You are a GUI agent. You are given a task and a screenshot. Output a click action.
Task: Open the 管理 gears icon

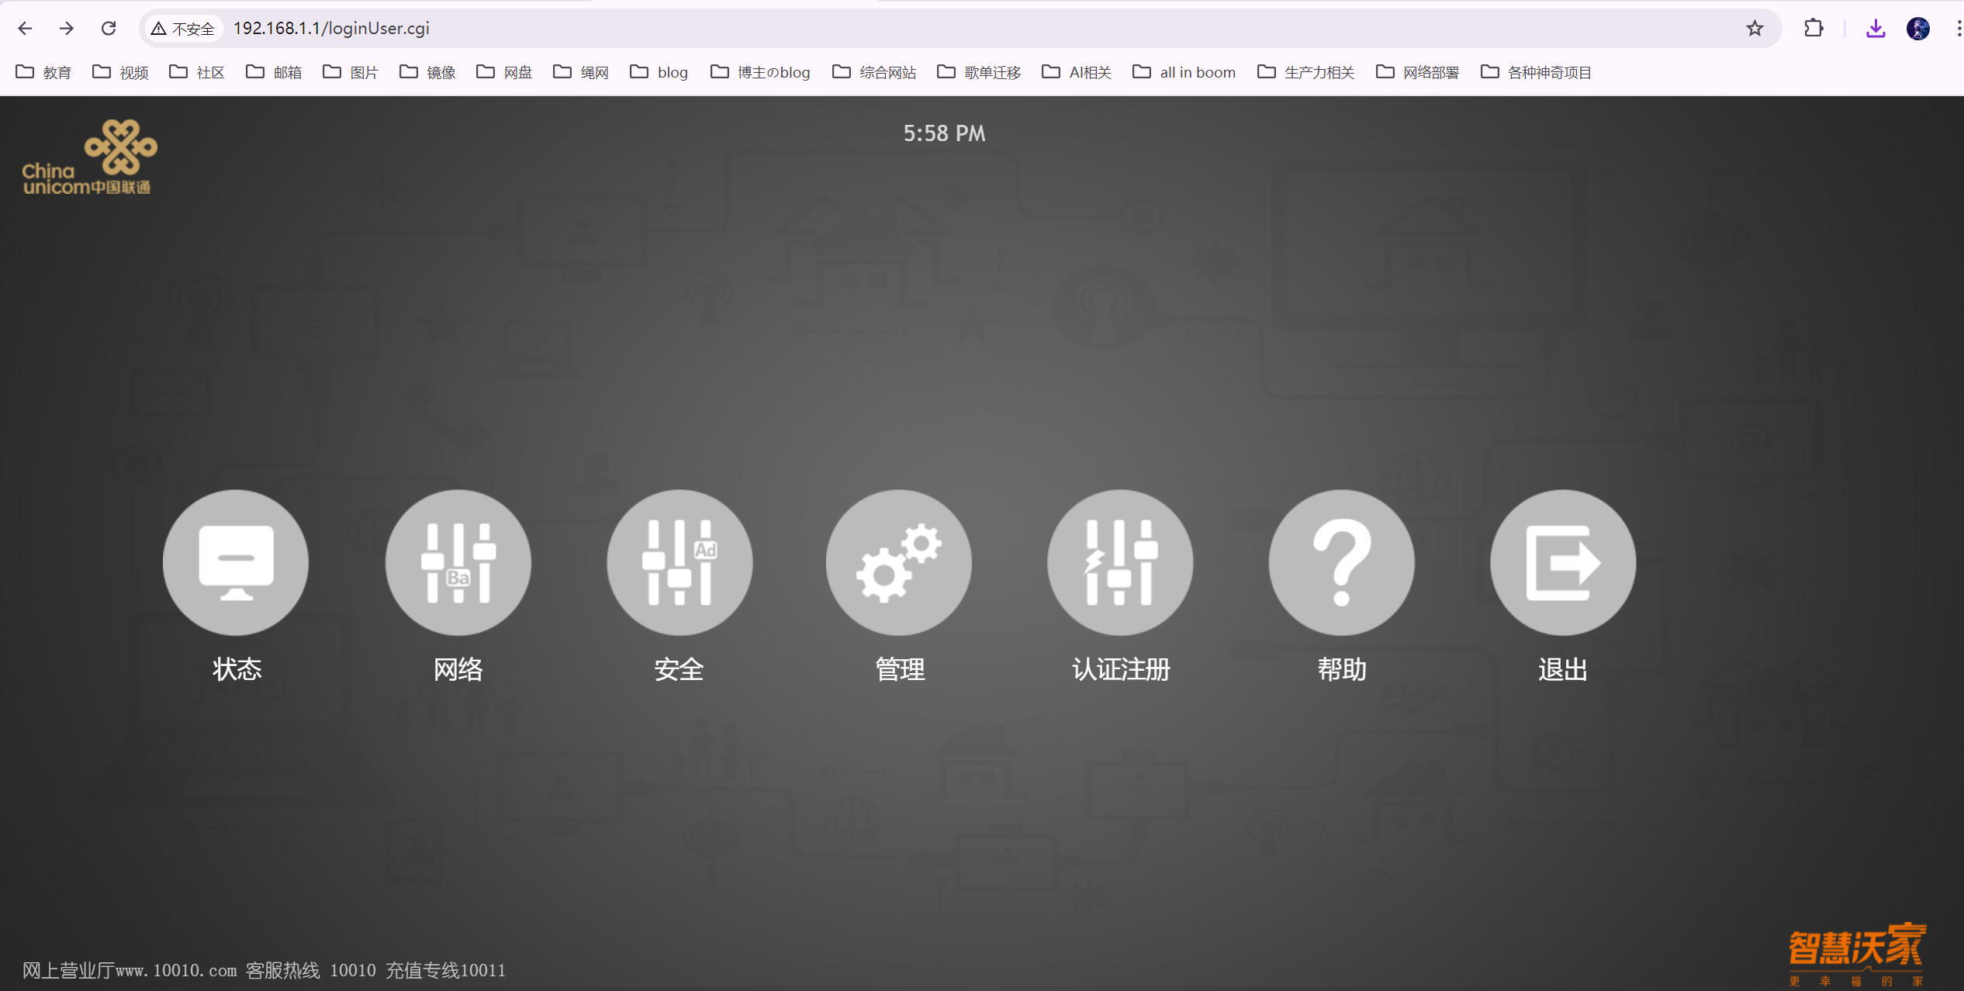pyautogui.click(x=899, y=562)
